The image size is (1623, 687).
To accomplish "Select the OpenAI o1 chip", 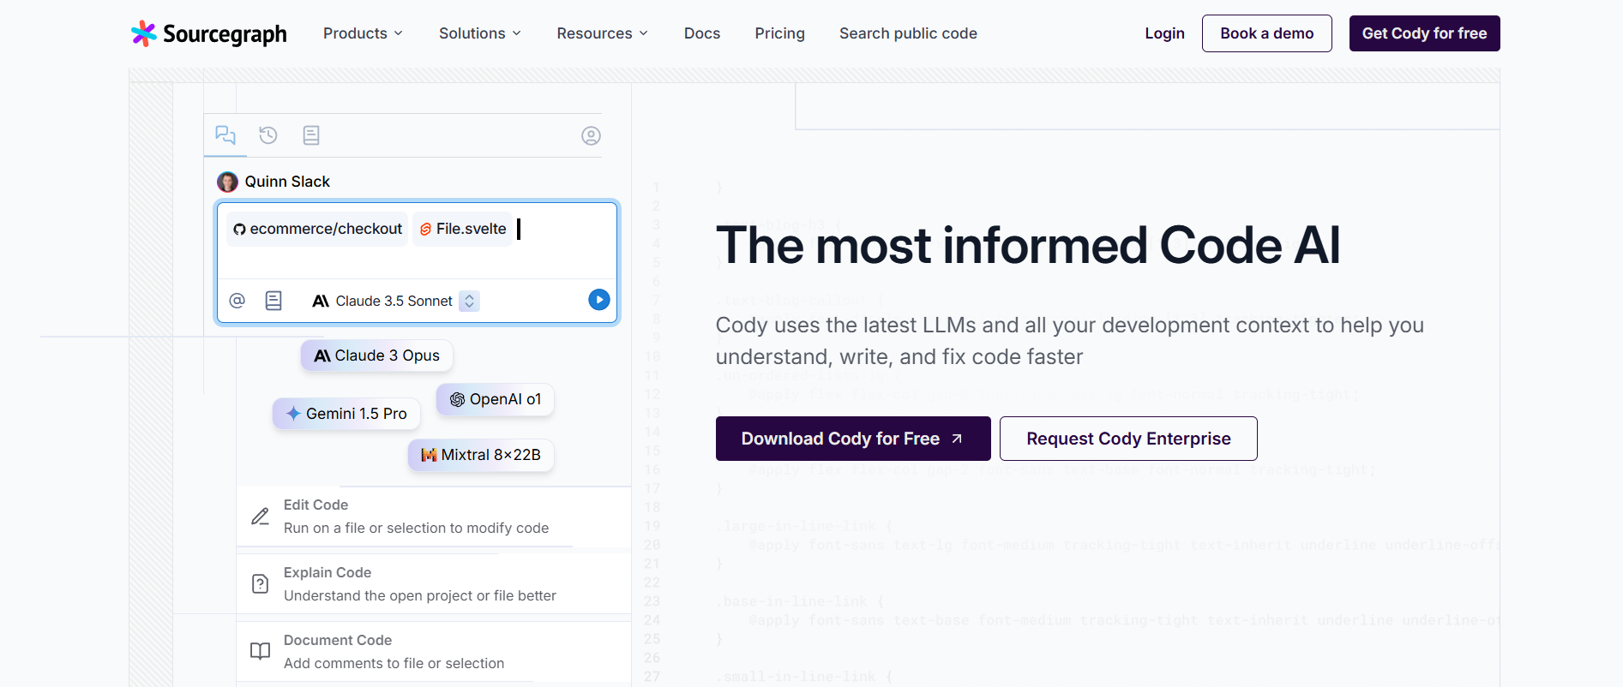I will click(x=496, y=399).
